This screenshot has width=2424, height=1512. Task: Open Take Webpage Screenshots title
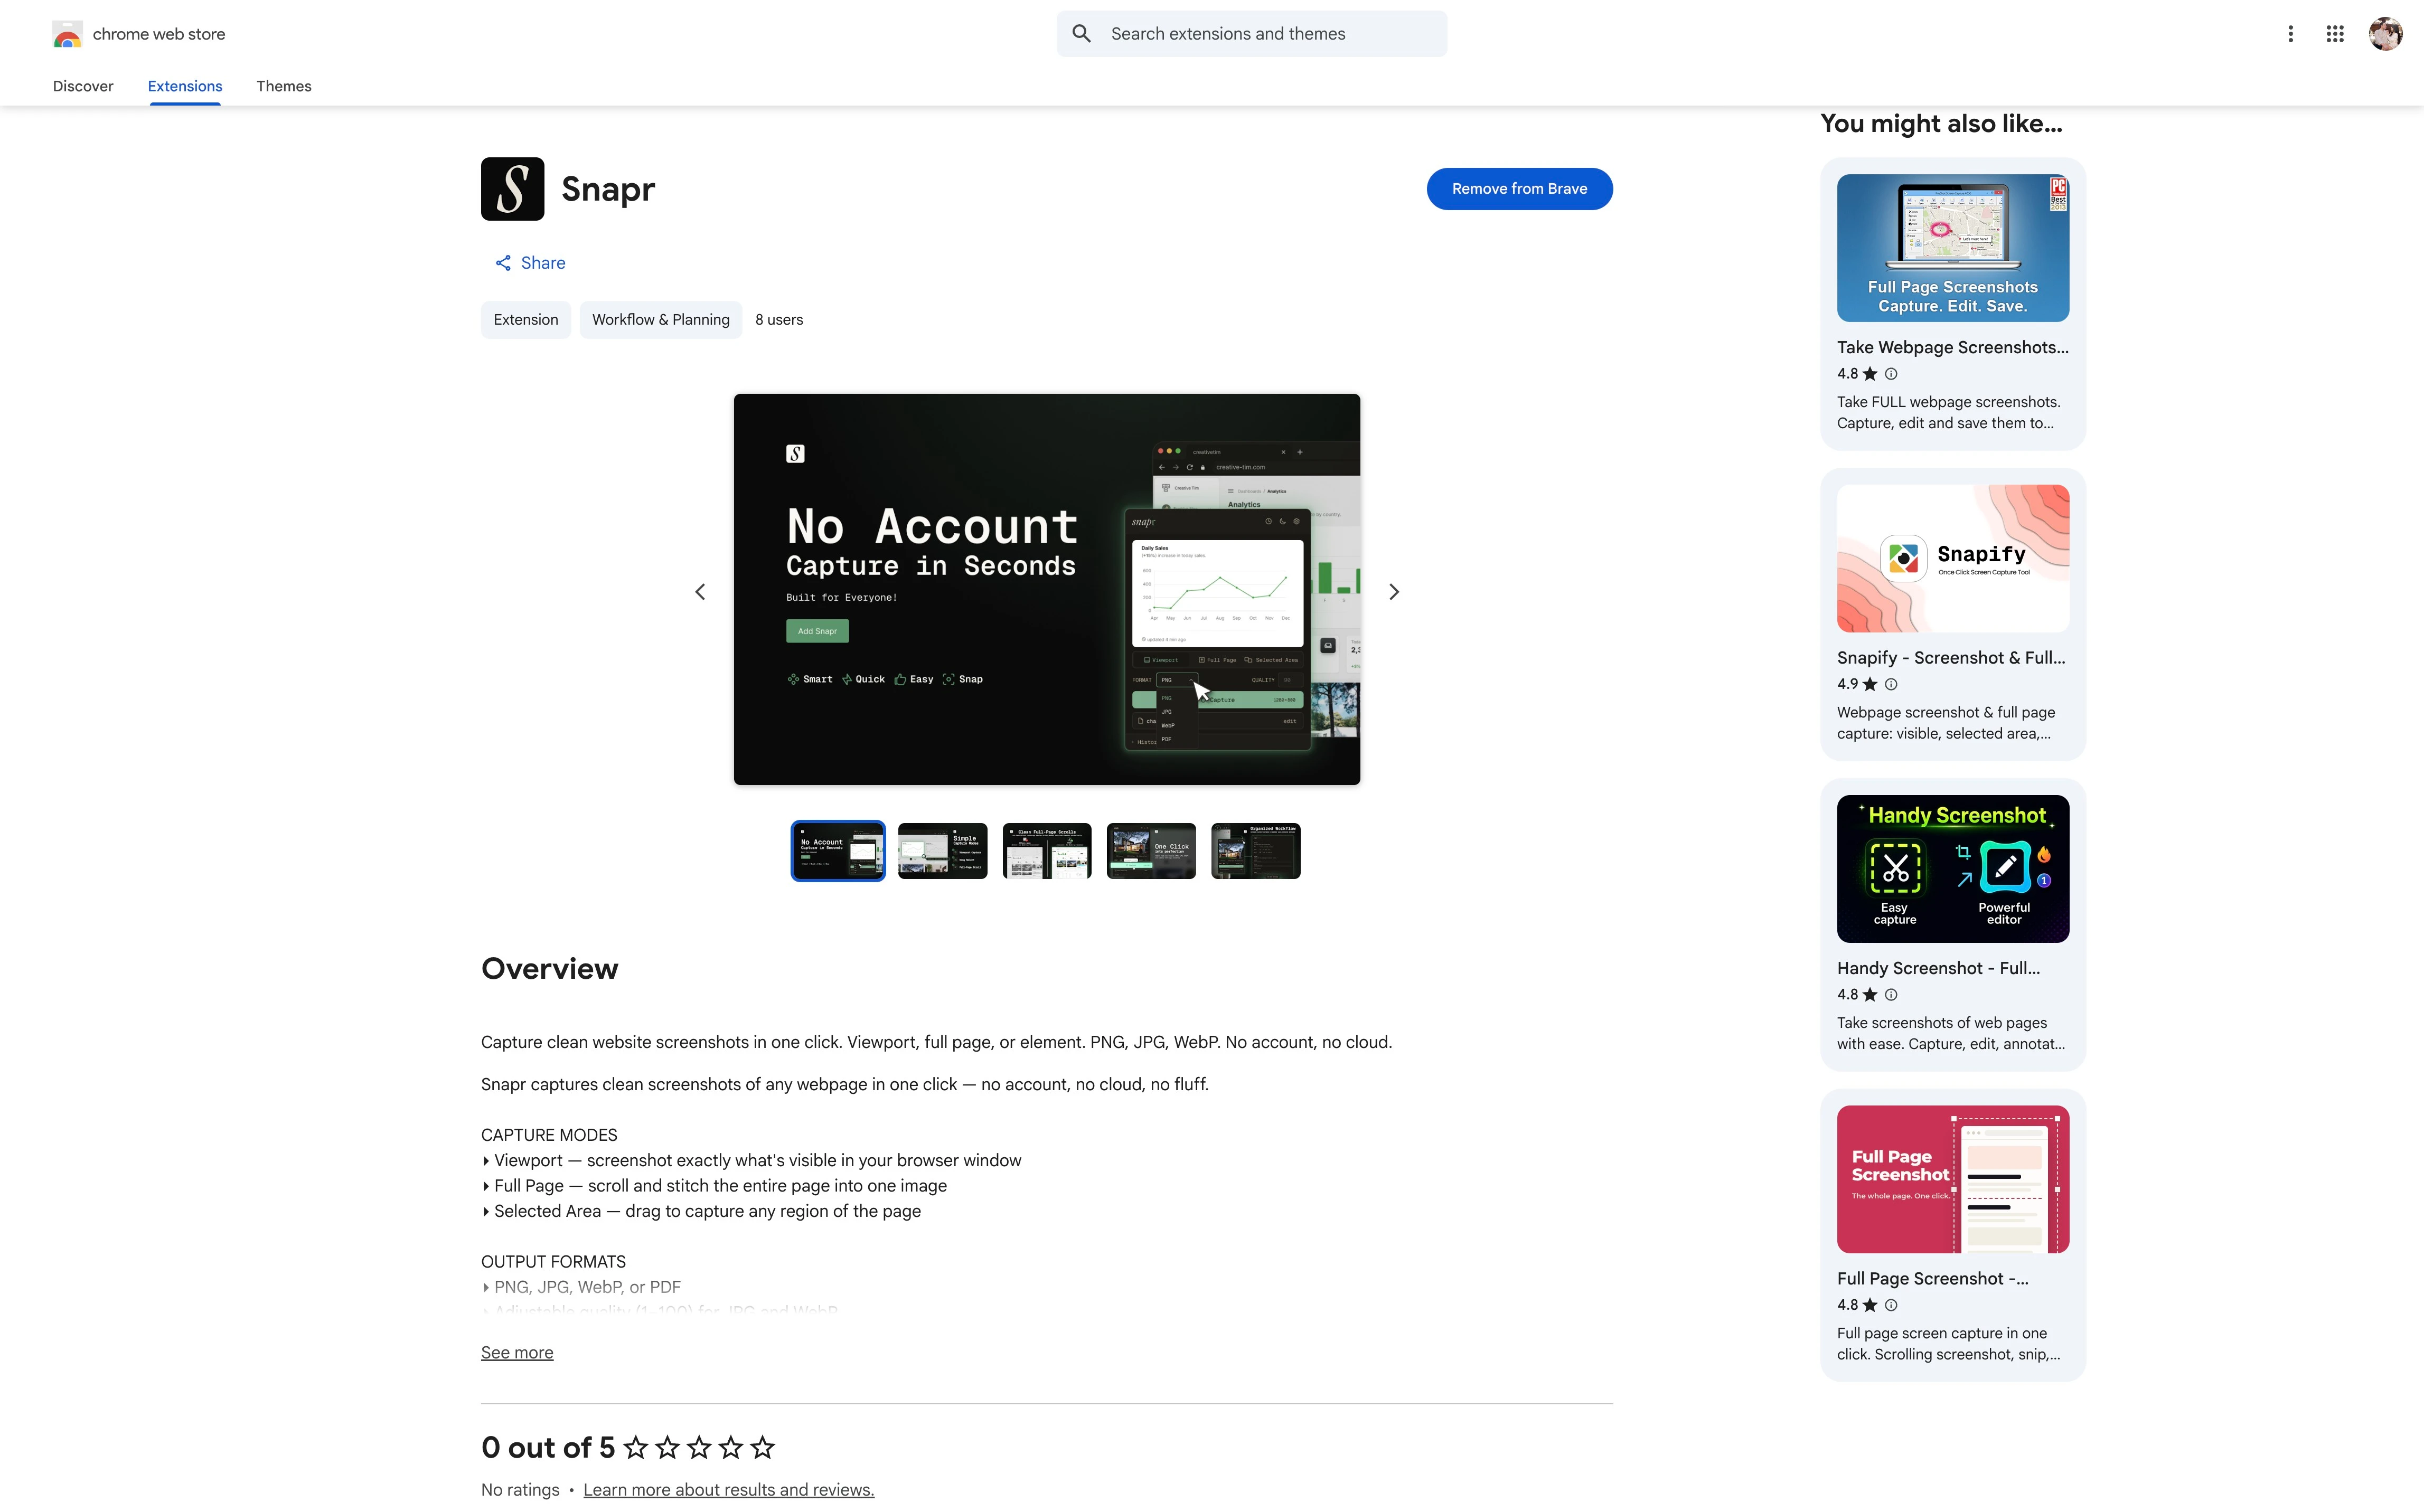click(1953, 347)
